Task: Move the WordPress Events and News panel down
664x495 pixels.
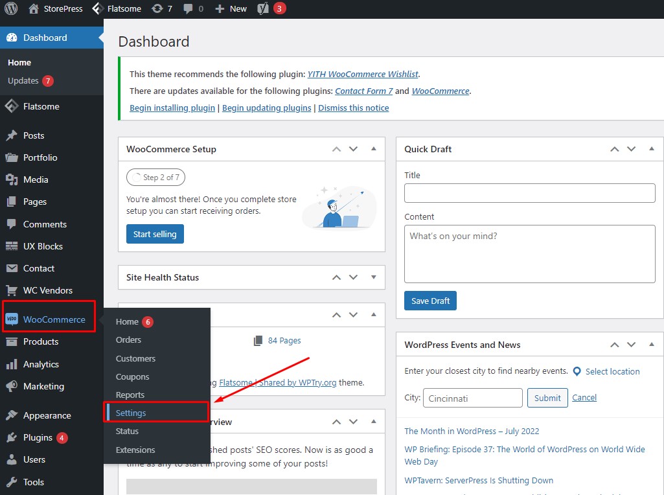Action: point(632,345)
